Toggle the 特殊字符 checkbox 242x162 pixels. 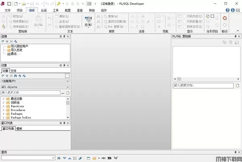click(x=184, y=26)
